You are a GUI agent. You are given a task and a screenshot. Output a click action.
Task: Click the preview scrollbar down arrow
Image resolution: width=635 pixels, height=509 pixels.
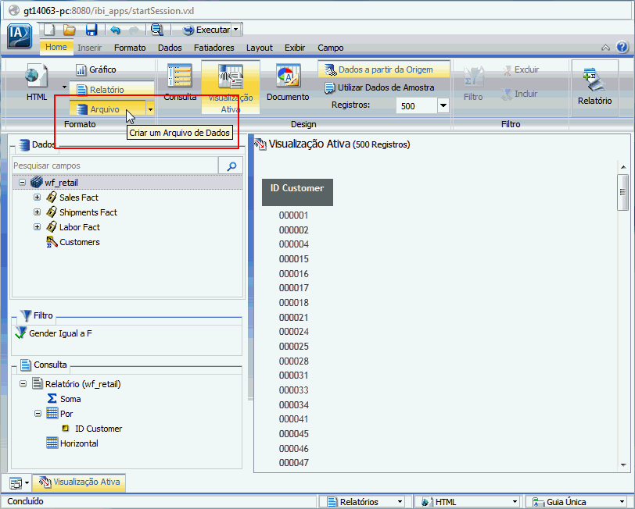click(x=623, y=465)
